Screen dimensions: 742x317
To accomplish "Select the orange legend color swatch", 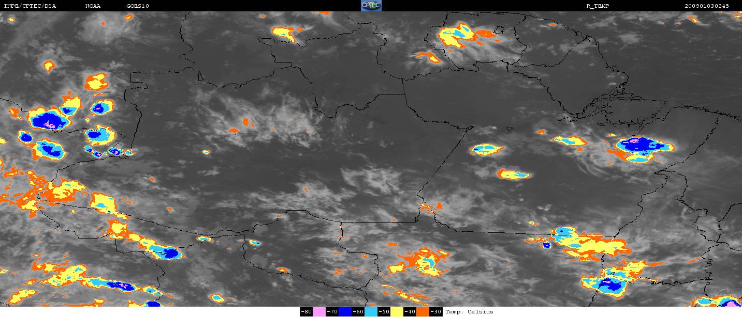I will [x=423, y=312].
